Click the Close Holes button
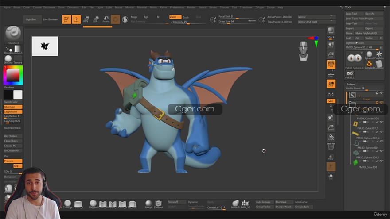The height and width of the screenshot is (219, 390). (13, 141)
